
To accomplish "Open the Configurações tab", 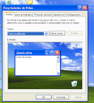I will [74, 15].
